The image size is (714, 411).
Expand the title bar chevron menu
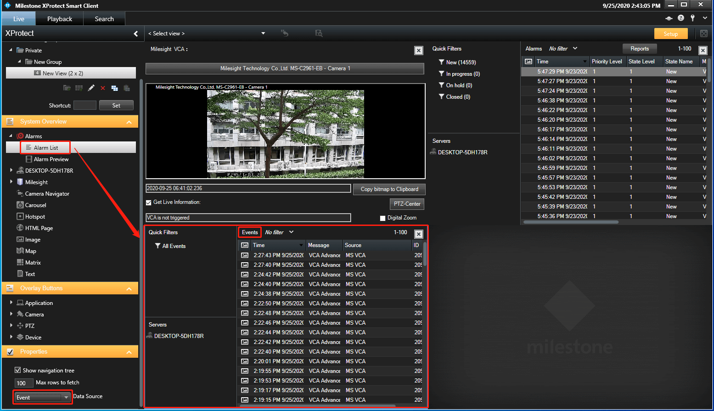(x=705, y=18)
